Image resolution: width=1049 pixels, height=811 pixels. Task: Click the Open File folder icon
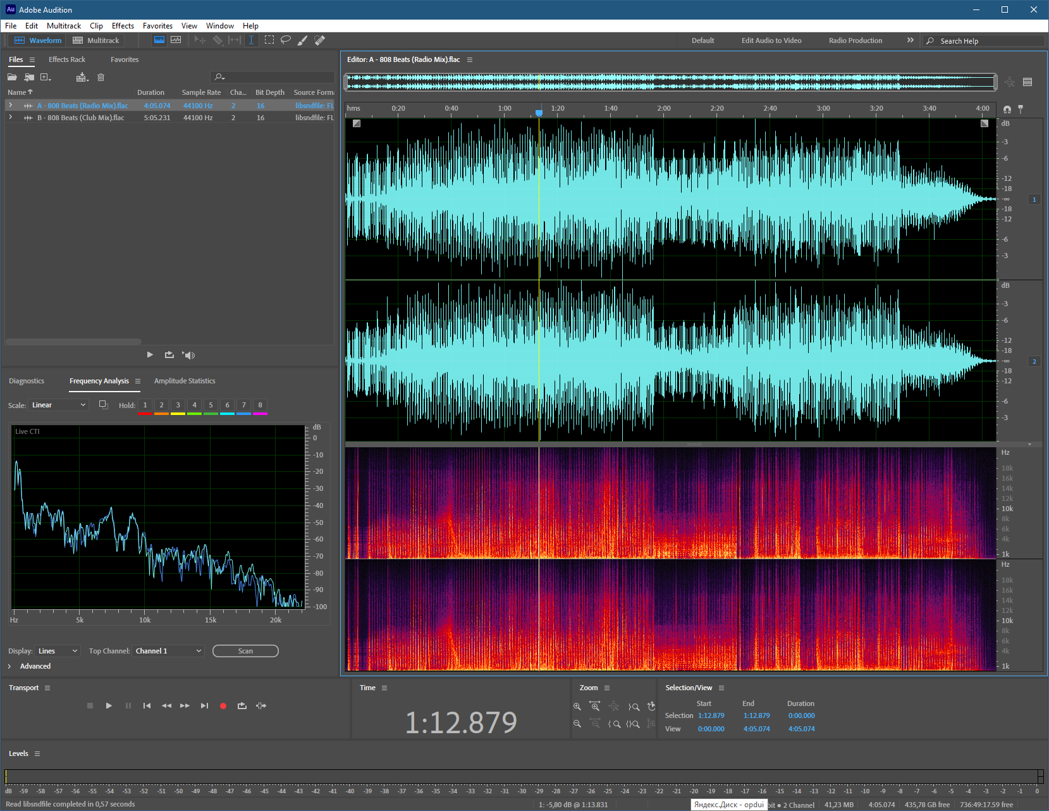[x=12, y=77]
